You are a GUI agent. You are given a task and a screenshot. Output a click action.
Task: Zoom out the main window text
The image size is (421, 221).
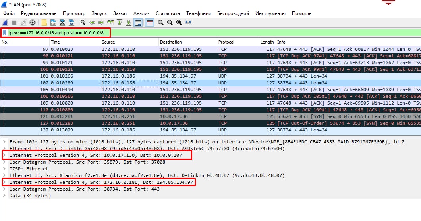click(170, 23)
